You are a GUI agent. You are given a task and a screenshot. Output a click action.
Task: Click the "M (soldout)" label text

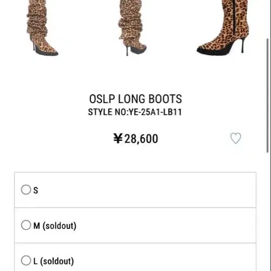[x=55, y=225]
